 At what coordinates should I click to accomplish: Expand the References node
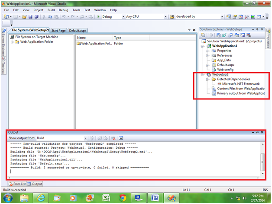207,56
